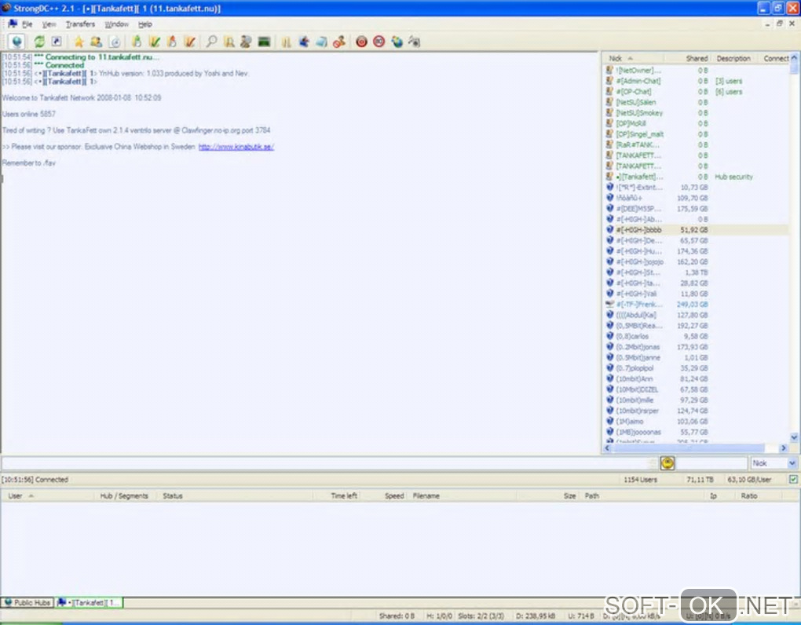Click the Slots: 2/2 (3/3) status entry
801x625 pixels.
(481, 616)
